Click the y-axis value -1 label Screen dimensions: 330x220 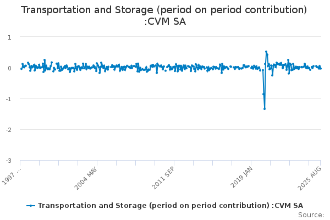[8, 98]
